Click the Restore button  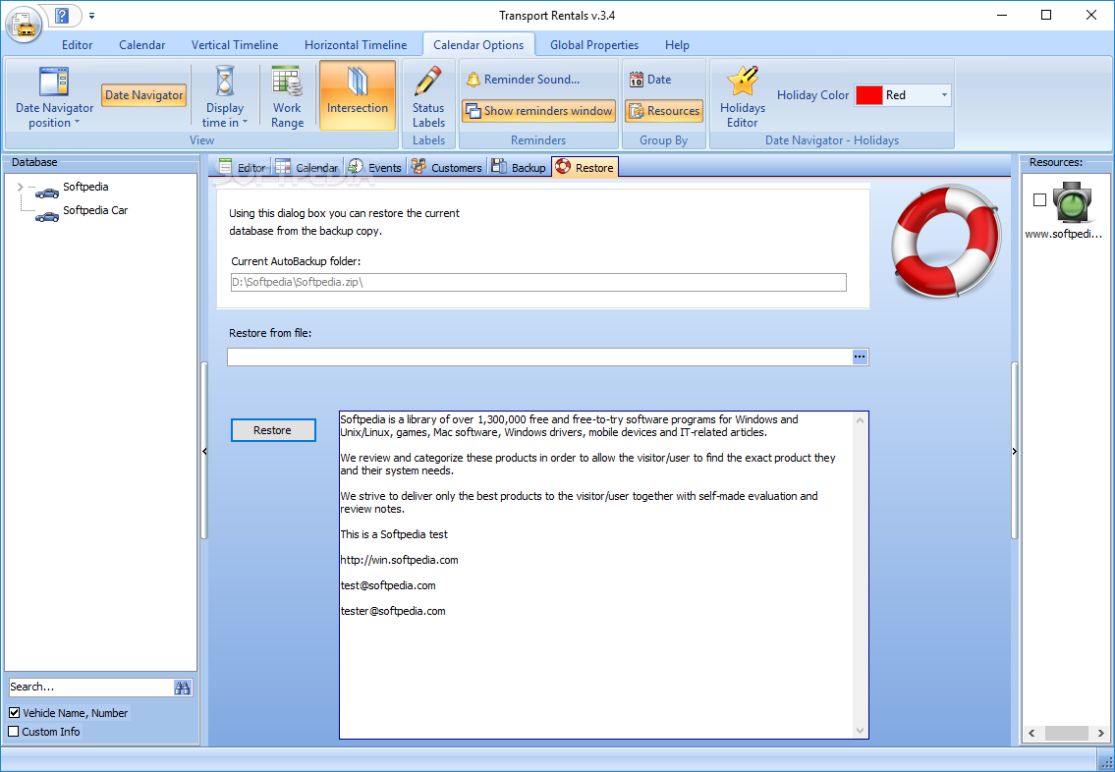[272, 430]
